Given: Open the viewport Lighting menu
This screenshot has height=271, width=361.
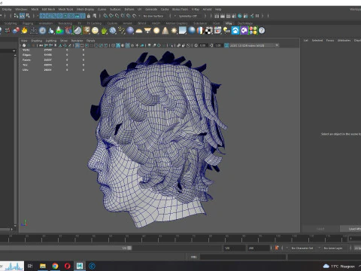Looking at the screenshot, I should pyautogui.click(x=51, y=41).
